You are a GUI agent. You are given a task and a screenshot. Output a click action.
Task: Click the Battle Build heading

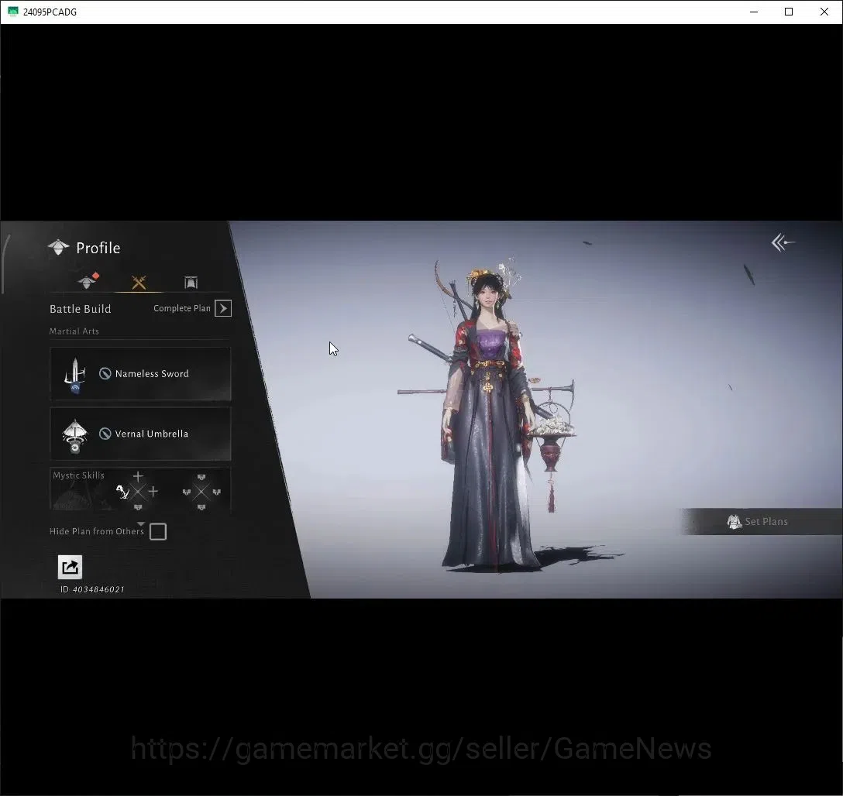click(80, 309)
